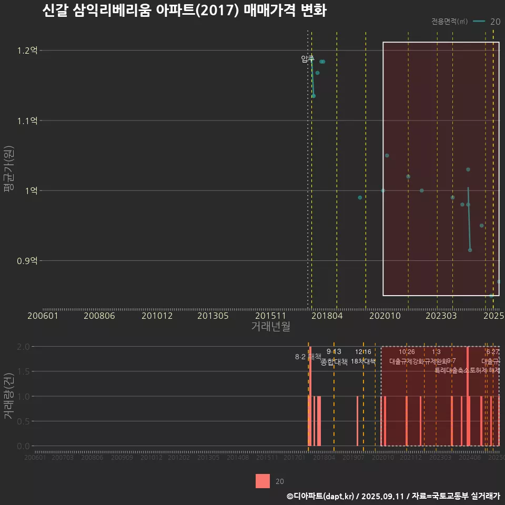This screenshot has height=505, width=505.
Task: Click the 전용면적(㎡) legend label
Action: pos(449,22)
